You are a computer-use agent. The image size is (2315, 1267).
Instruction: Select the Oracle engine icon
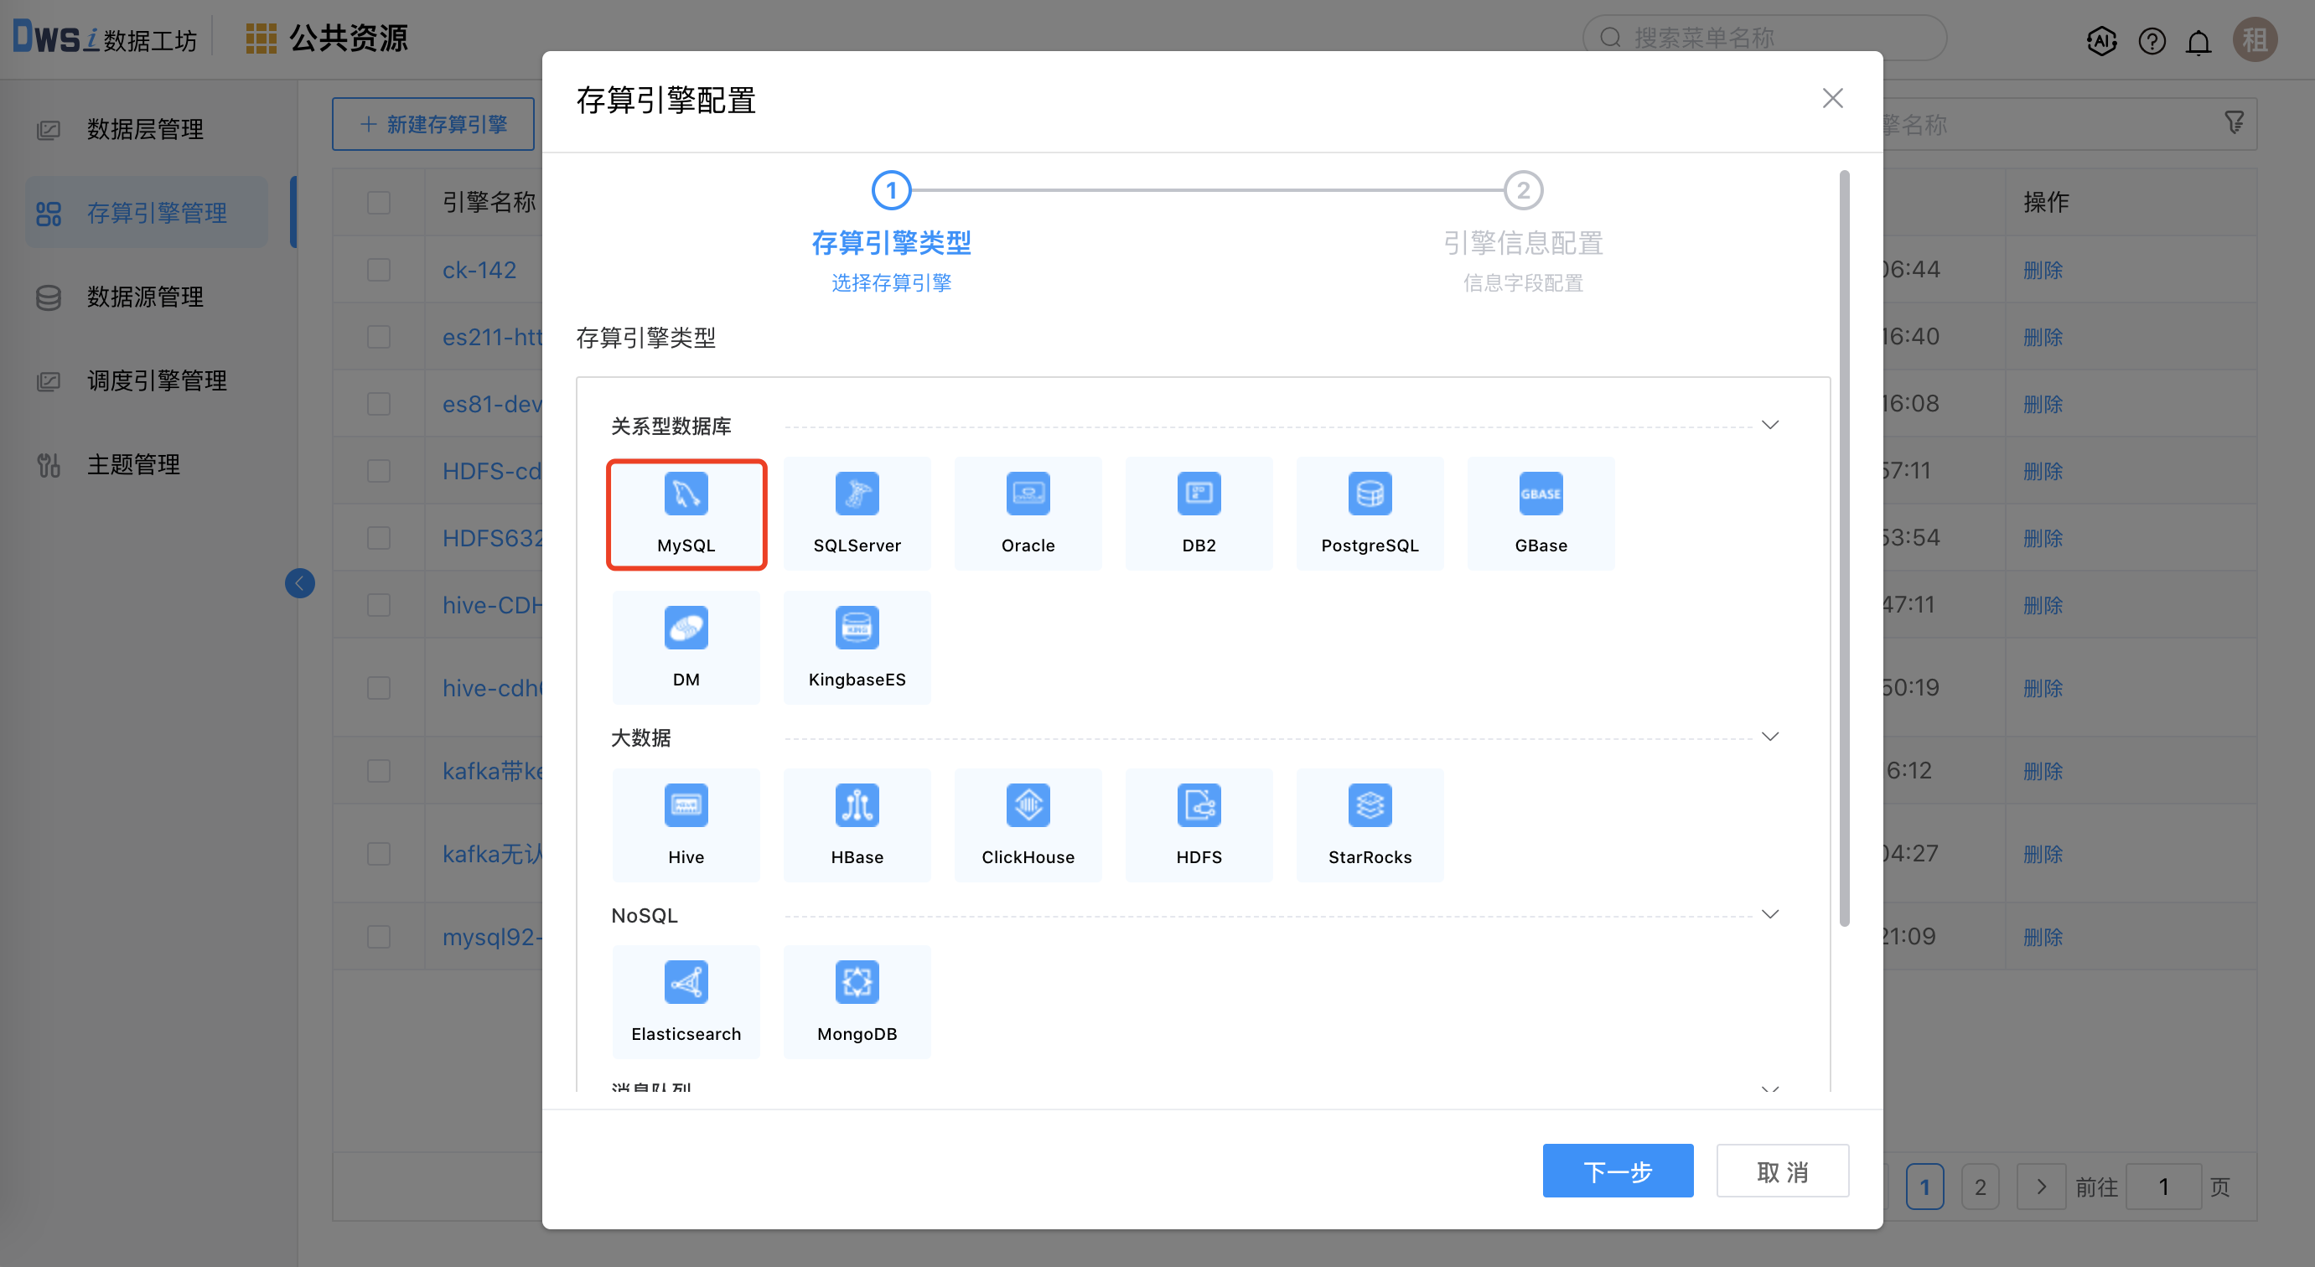pyautogui.click(x=1028, y=513)
